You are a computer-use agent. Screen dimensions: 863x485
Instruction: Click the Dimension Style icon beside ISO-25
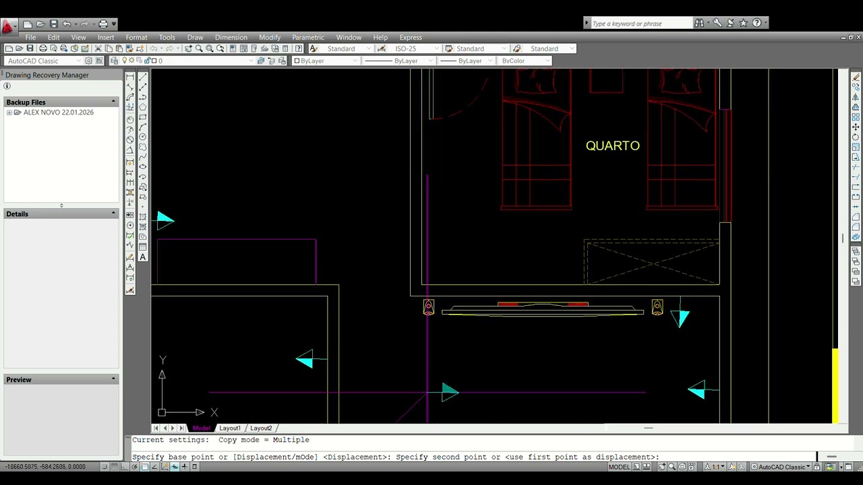pyautogui.click(x=382, y=48)
